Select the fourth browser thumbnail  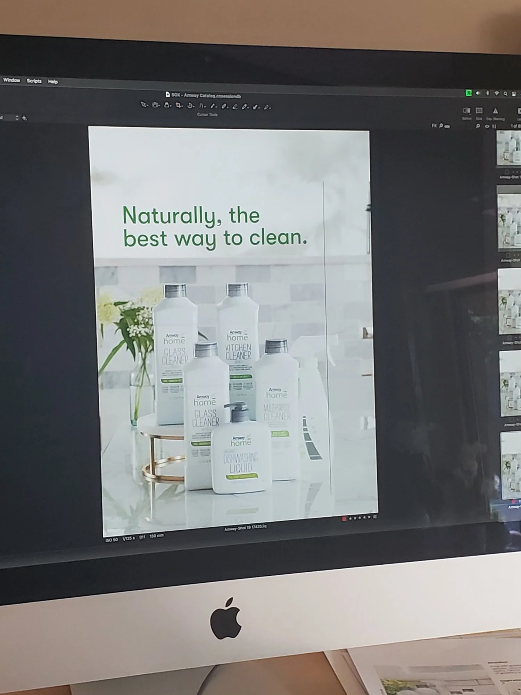(x=511, y=383)
